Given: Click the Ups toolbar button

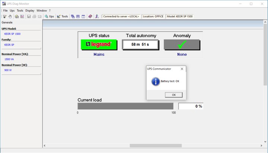Looking at the screenshot, I should [49, 16].
